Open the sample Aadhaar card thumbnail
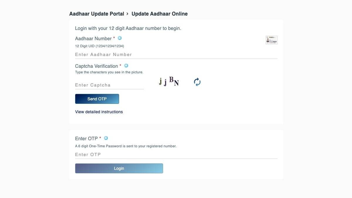352x198 pixels. point(271,40)
